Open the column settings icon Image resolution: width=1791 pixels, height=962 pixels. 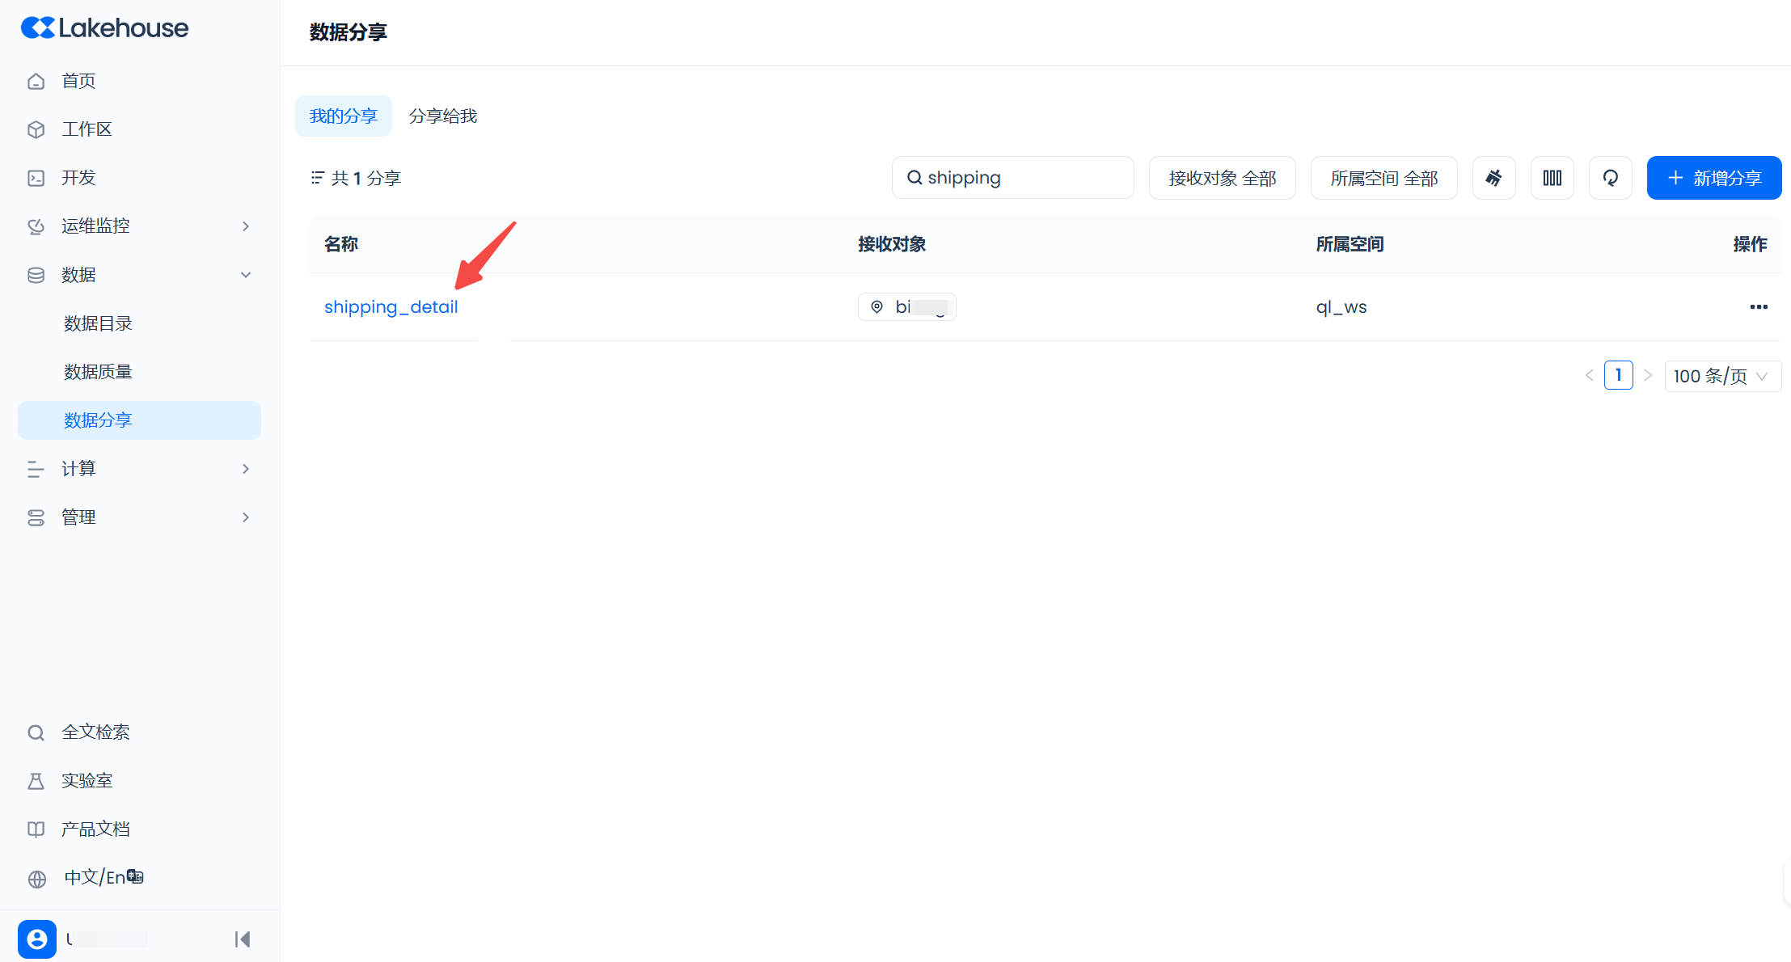[1552, 178]
